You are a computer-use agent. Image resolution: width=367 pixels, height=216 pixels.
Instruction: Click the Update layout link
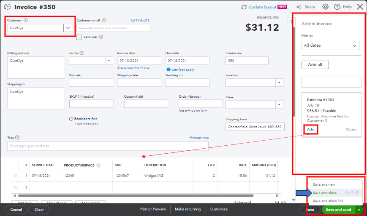262,7
